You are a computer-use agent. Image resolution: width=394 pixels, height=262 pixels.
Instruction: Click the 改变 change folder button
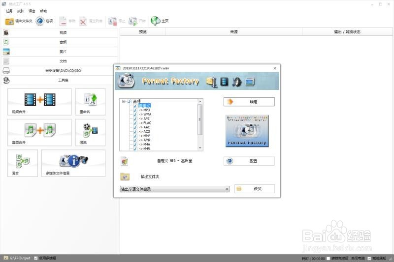[x=255, y=189]
